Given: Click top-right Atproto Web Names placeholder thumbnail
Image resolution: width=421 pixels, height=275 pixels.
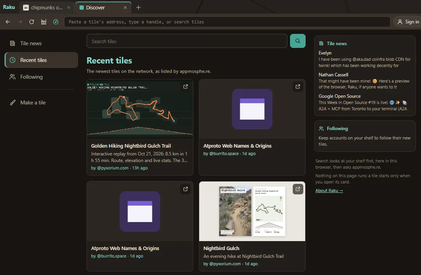Looking at the screenshot, I should click(252, 109).
